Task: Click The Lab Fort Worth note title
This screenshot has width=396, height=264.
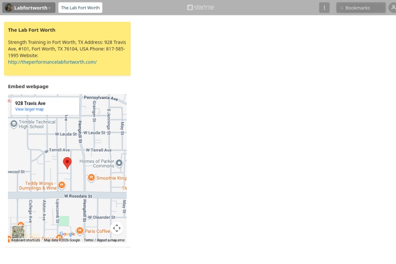Action: (x=32, y=30)
